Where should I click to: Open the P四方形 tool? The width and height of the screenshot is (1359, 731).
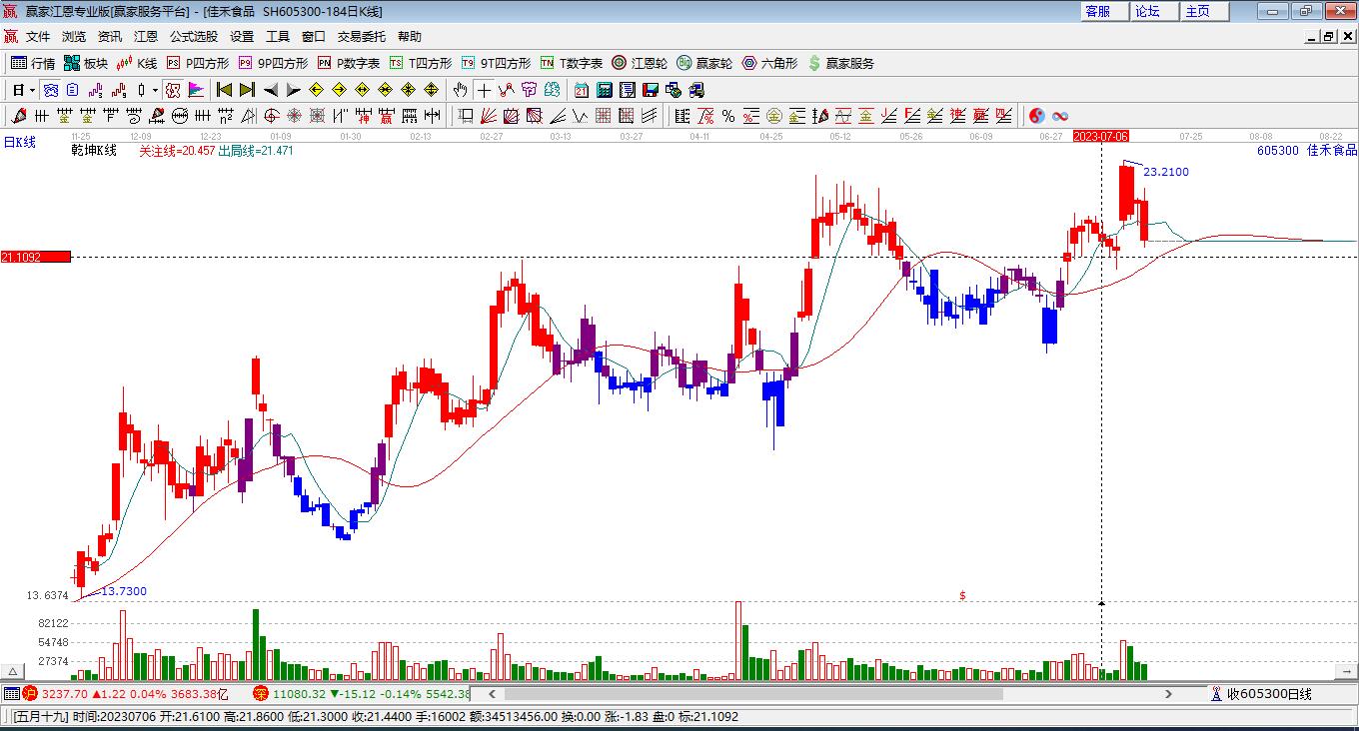[197, 63]
